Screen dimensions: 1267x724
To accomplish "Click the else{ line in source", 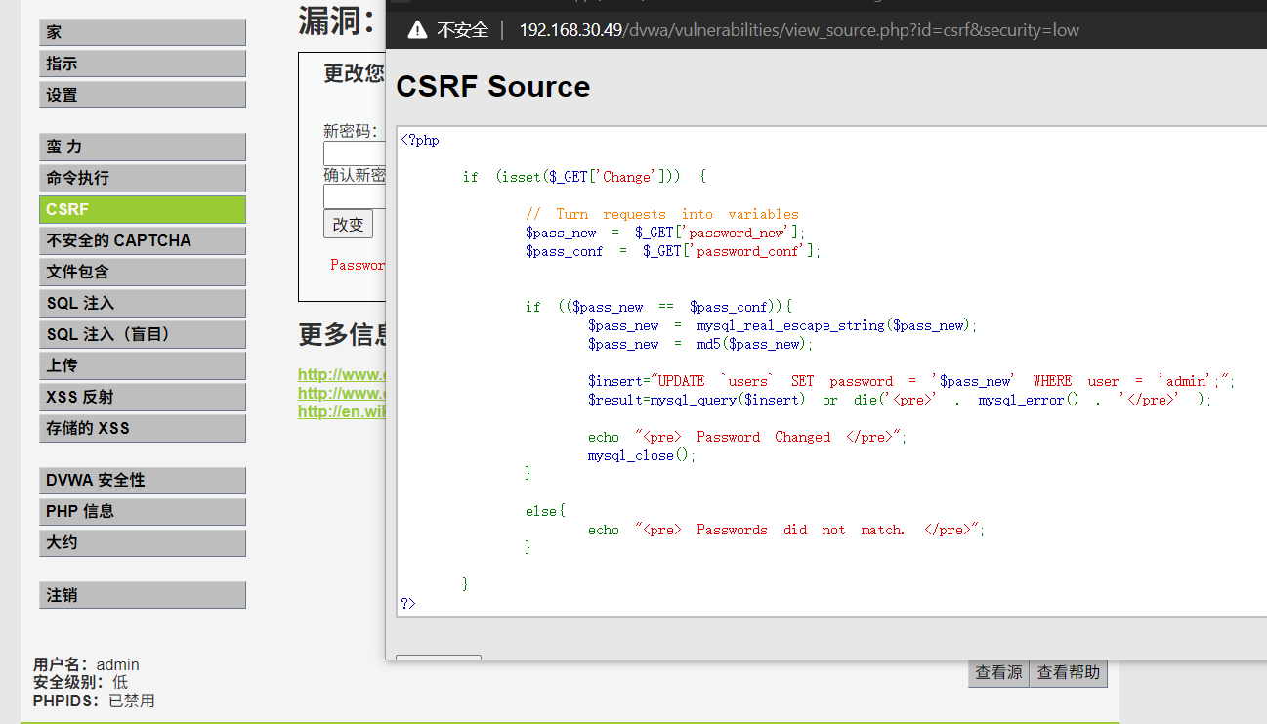I will 545,511.
